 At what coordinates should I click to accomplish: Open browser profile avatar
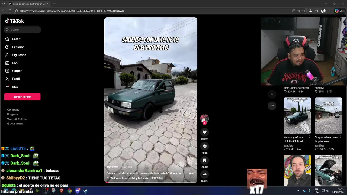pyautogui.click(x=323, y=11)
